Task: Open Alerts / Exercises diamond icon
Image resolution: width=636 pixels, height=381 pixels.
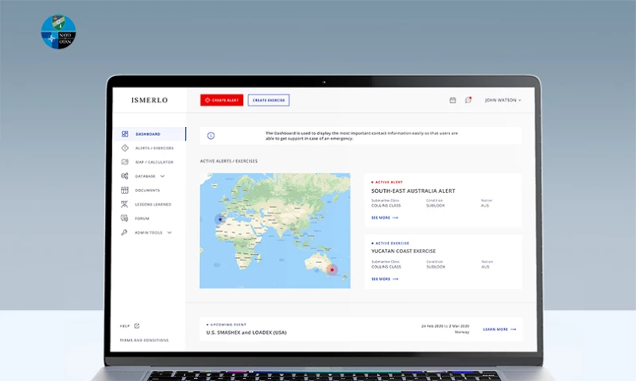Action: click(x=125, y=148)
